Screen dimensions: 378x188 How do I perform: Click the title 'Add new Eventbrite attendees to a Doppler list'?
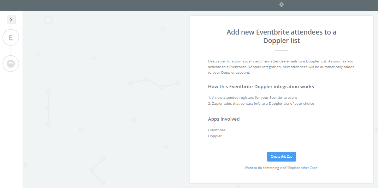pyautogui.click(x=281, y=36)
